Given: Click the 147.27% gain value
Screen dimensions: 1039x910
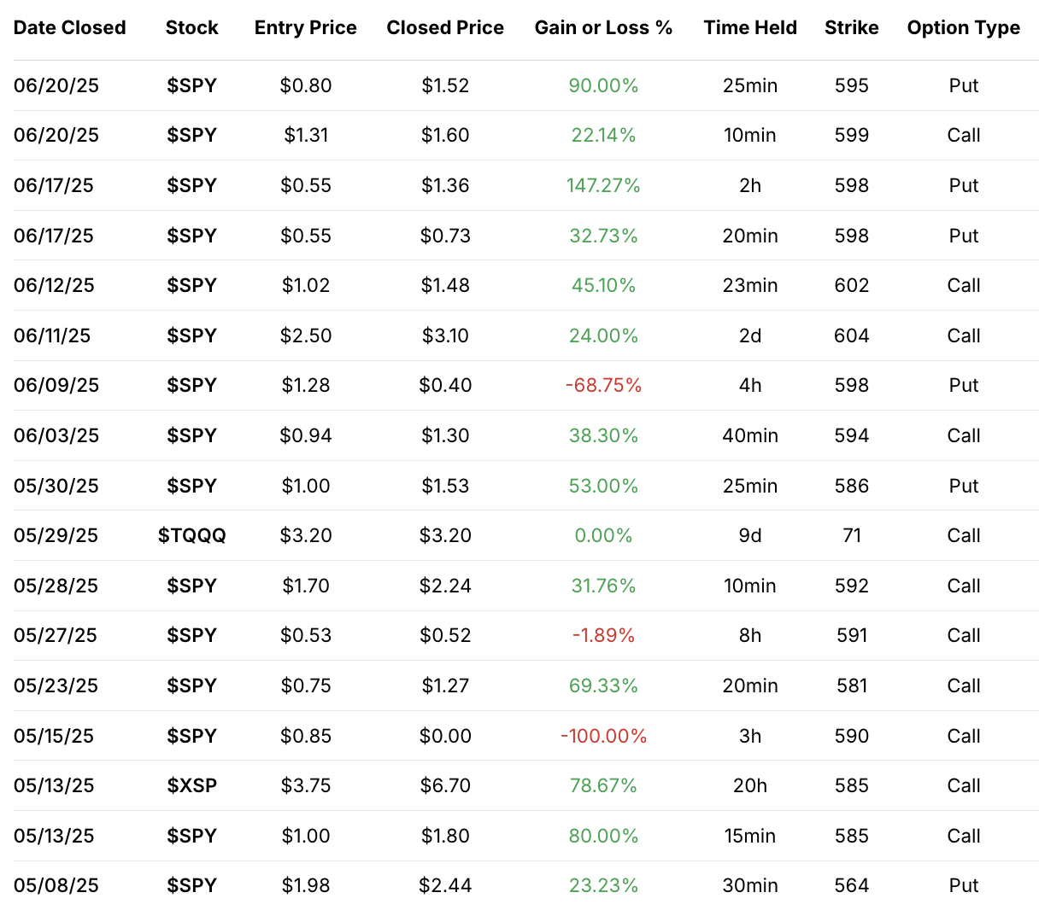Looking at the screenshot, I should [x=603, y=185].
